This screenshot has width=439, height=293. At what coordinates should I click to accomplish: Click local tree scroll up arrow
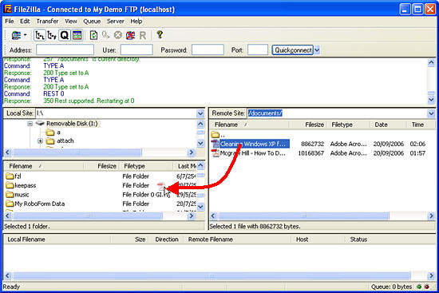[200, 124]
